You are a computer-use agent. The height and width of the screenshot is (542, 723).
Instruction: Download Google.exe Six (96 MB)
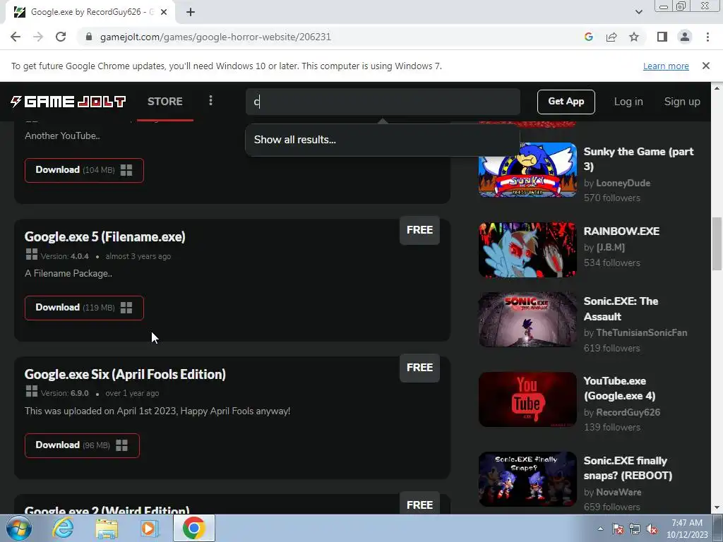pos(82,445)
